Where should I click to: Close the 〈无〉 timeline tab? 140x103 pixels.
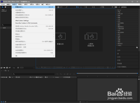(2, 71)
